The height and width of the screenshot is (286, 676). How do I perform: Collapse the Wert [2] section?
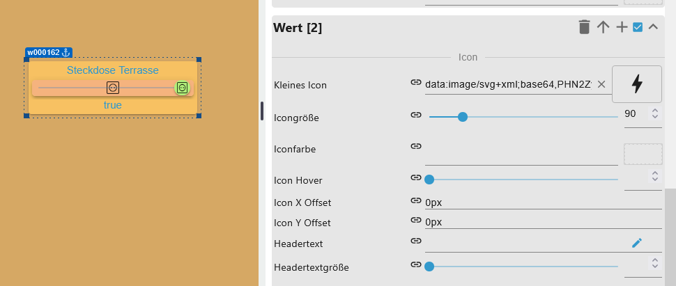pyautogui.click(x=653, y=28)
